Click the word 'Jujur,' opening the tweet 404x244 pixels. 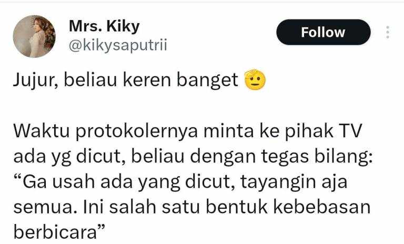point(36,80)
